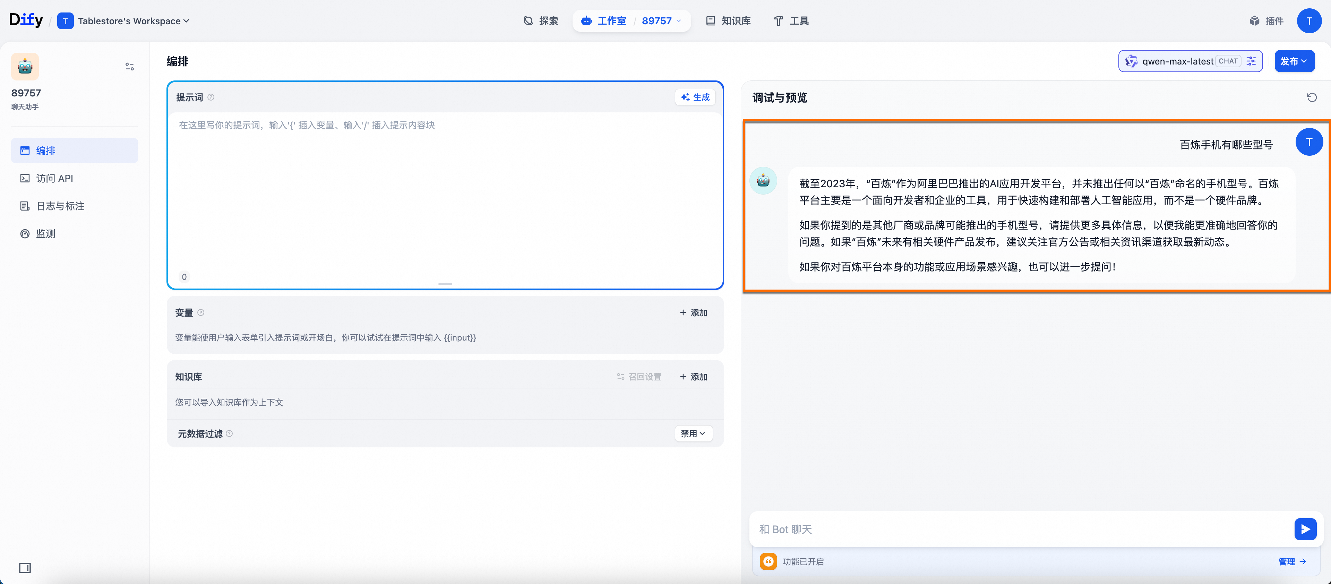Focus the 和 Bot 聊天 input
The width and height of the screenshot is (1331, 584).
(1021, 529)
